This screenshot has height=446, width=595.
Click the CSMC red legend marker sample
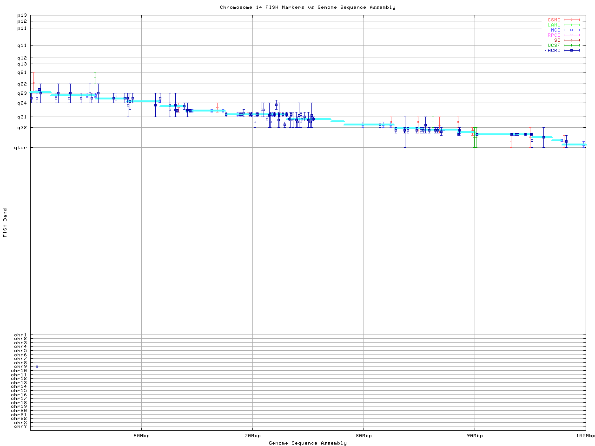click(571, 20)
